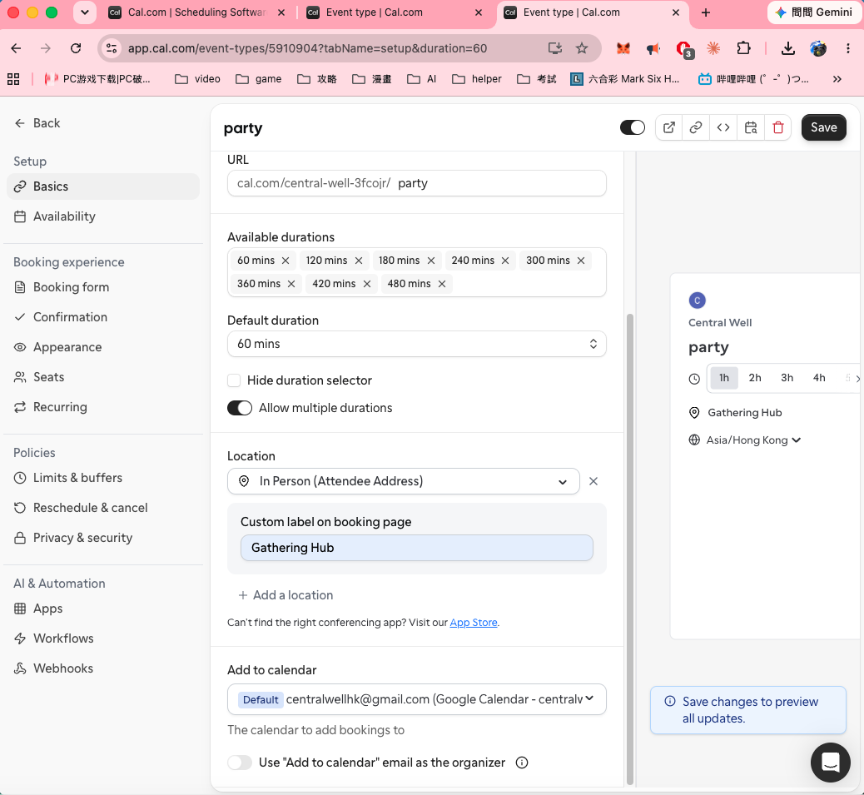
Task: Open bookmarks apps grid icon
Action: 13,79
